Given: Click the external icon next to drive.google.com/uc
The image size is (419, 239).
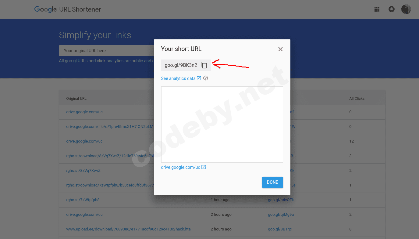Looking at the screenshot, I should [204, 167].
